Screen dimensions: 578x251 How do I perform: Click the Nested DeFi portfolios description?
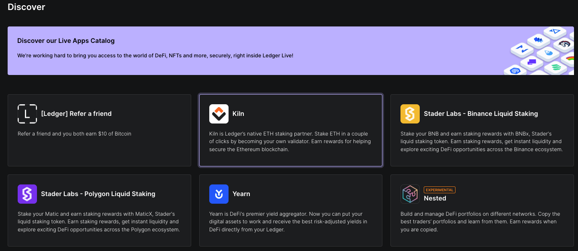click(480, 222)
